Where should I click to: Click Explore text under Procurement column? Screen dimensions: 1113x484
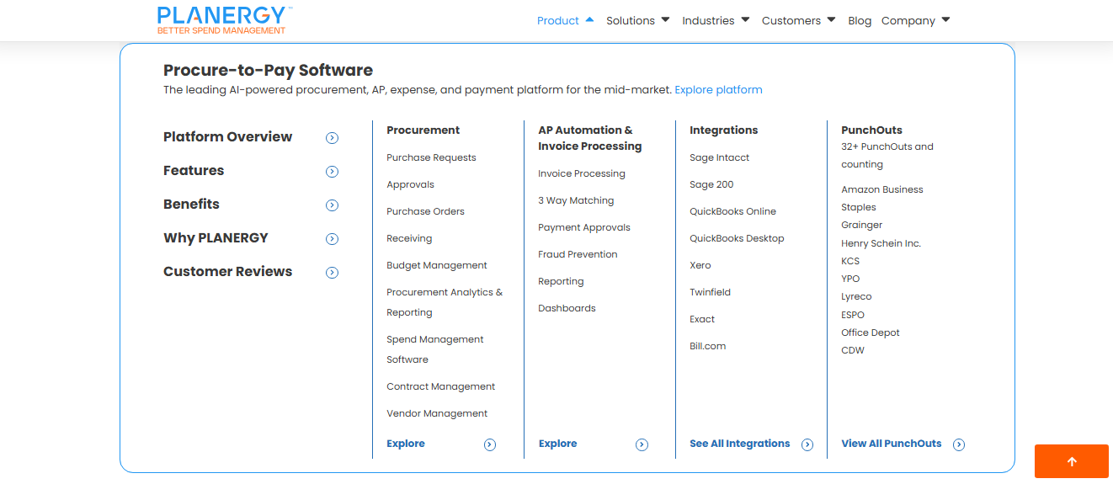(x=406, y=444)
